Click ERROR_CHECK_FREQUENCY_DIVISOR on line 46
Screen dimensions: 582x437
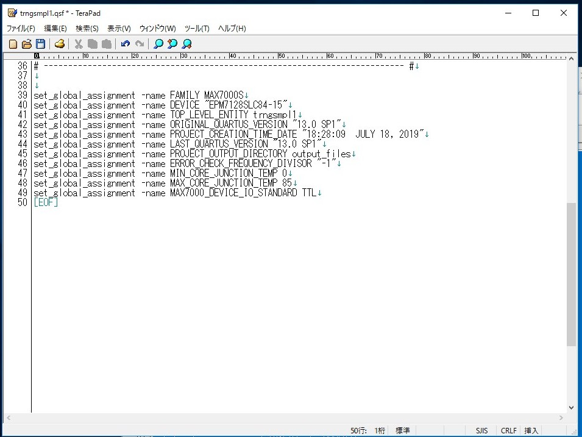[241, 163]
